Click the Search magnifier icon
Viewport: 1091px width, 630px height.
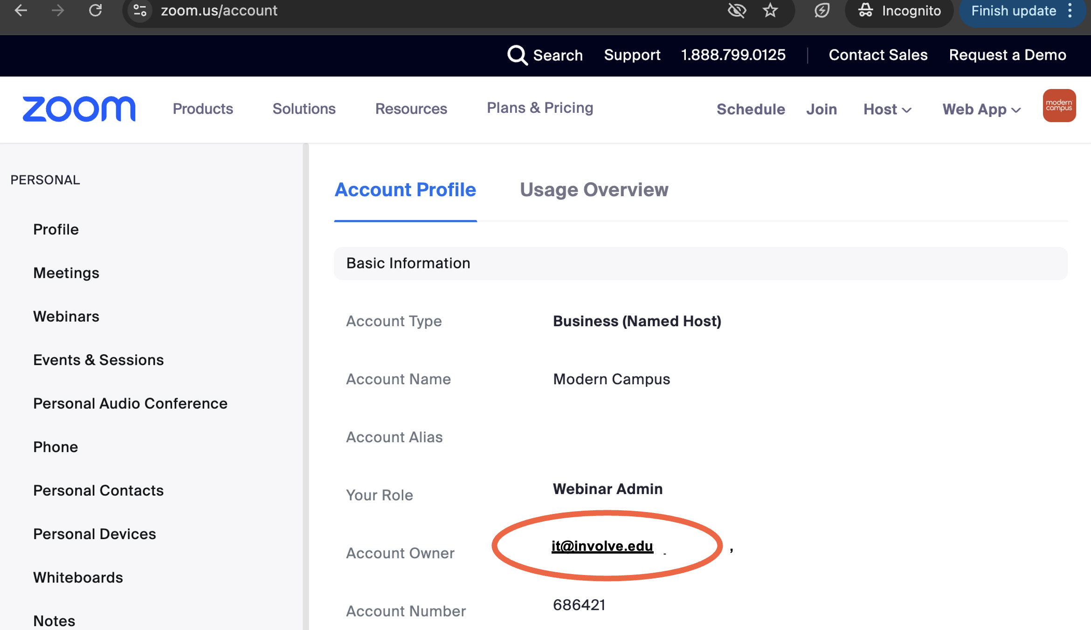pyautogui.click(x=517, y=55)
